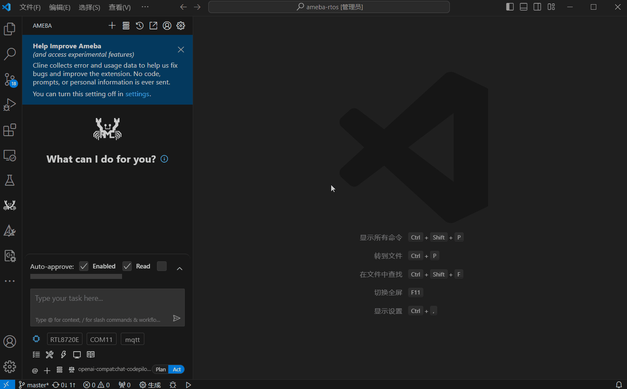
Task: Open Source Control view in activity bar
Action: point(10,79)
